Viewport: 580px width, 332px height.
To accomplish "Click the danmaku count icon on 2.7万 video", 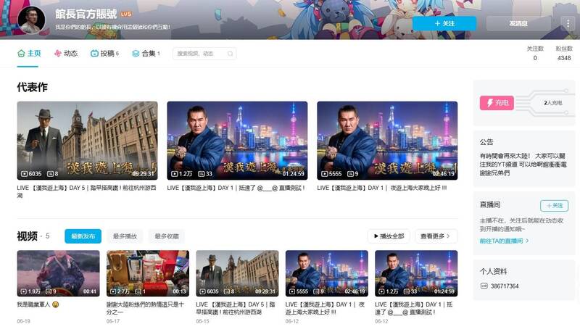I will [x=138, y=291].
